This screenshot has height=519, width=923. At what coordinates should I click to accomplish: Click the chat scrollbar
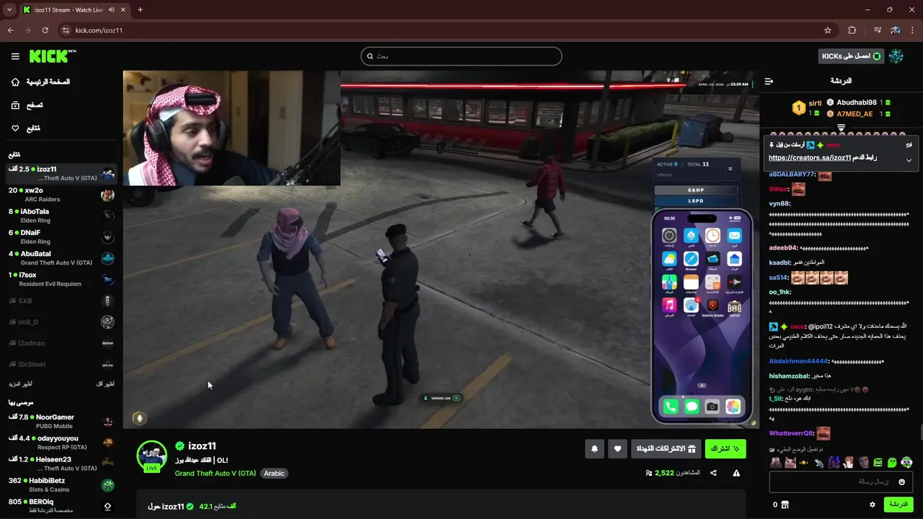click(920, 432)
